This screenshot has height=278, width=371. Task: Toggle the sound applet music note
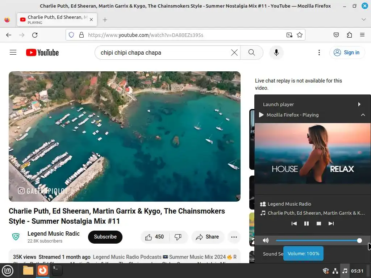coord(345,271)
